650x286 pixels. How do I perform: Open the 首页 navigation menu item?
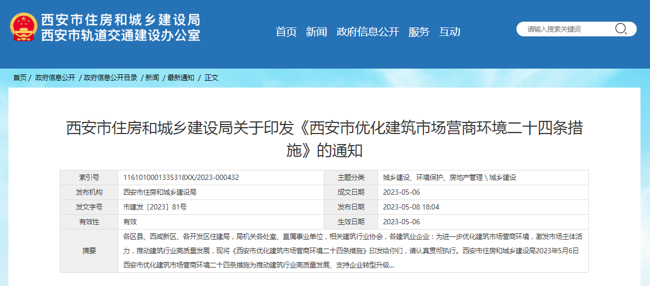point(286,32)
